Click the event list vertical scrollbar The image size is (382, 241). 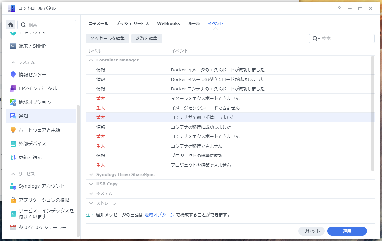pyautogui.click(x=373, y=113)
